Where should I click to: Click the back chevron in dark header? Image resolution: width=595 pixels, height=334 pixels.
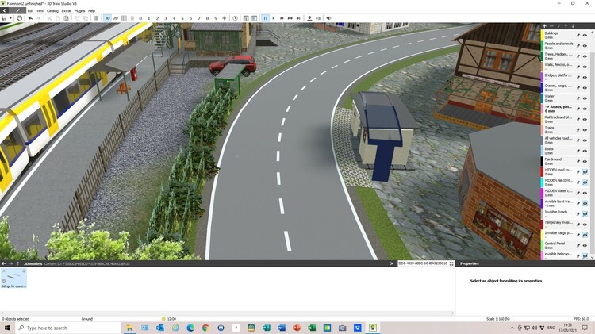pos(4,10)
